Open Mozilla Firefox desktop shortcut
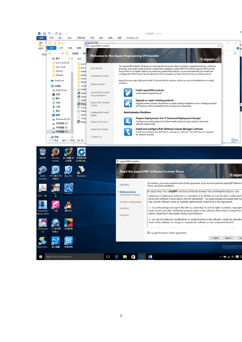 [56, 152]
